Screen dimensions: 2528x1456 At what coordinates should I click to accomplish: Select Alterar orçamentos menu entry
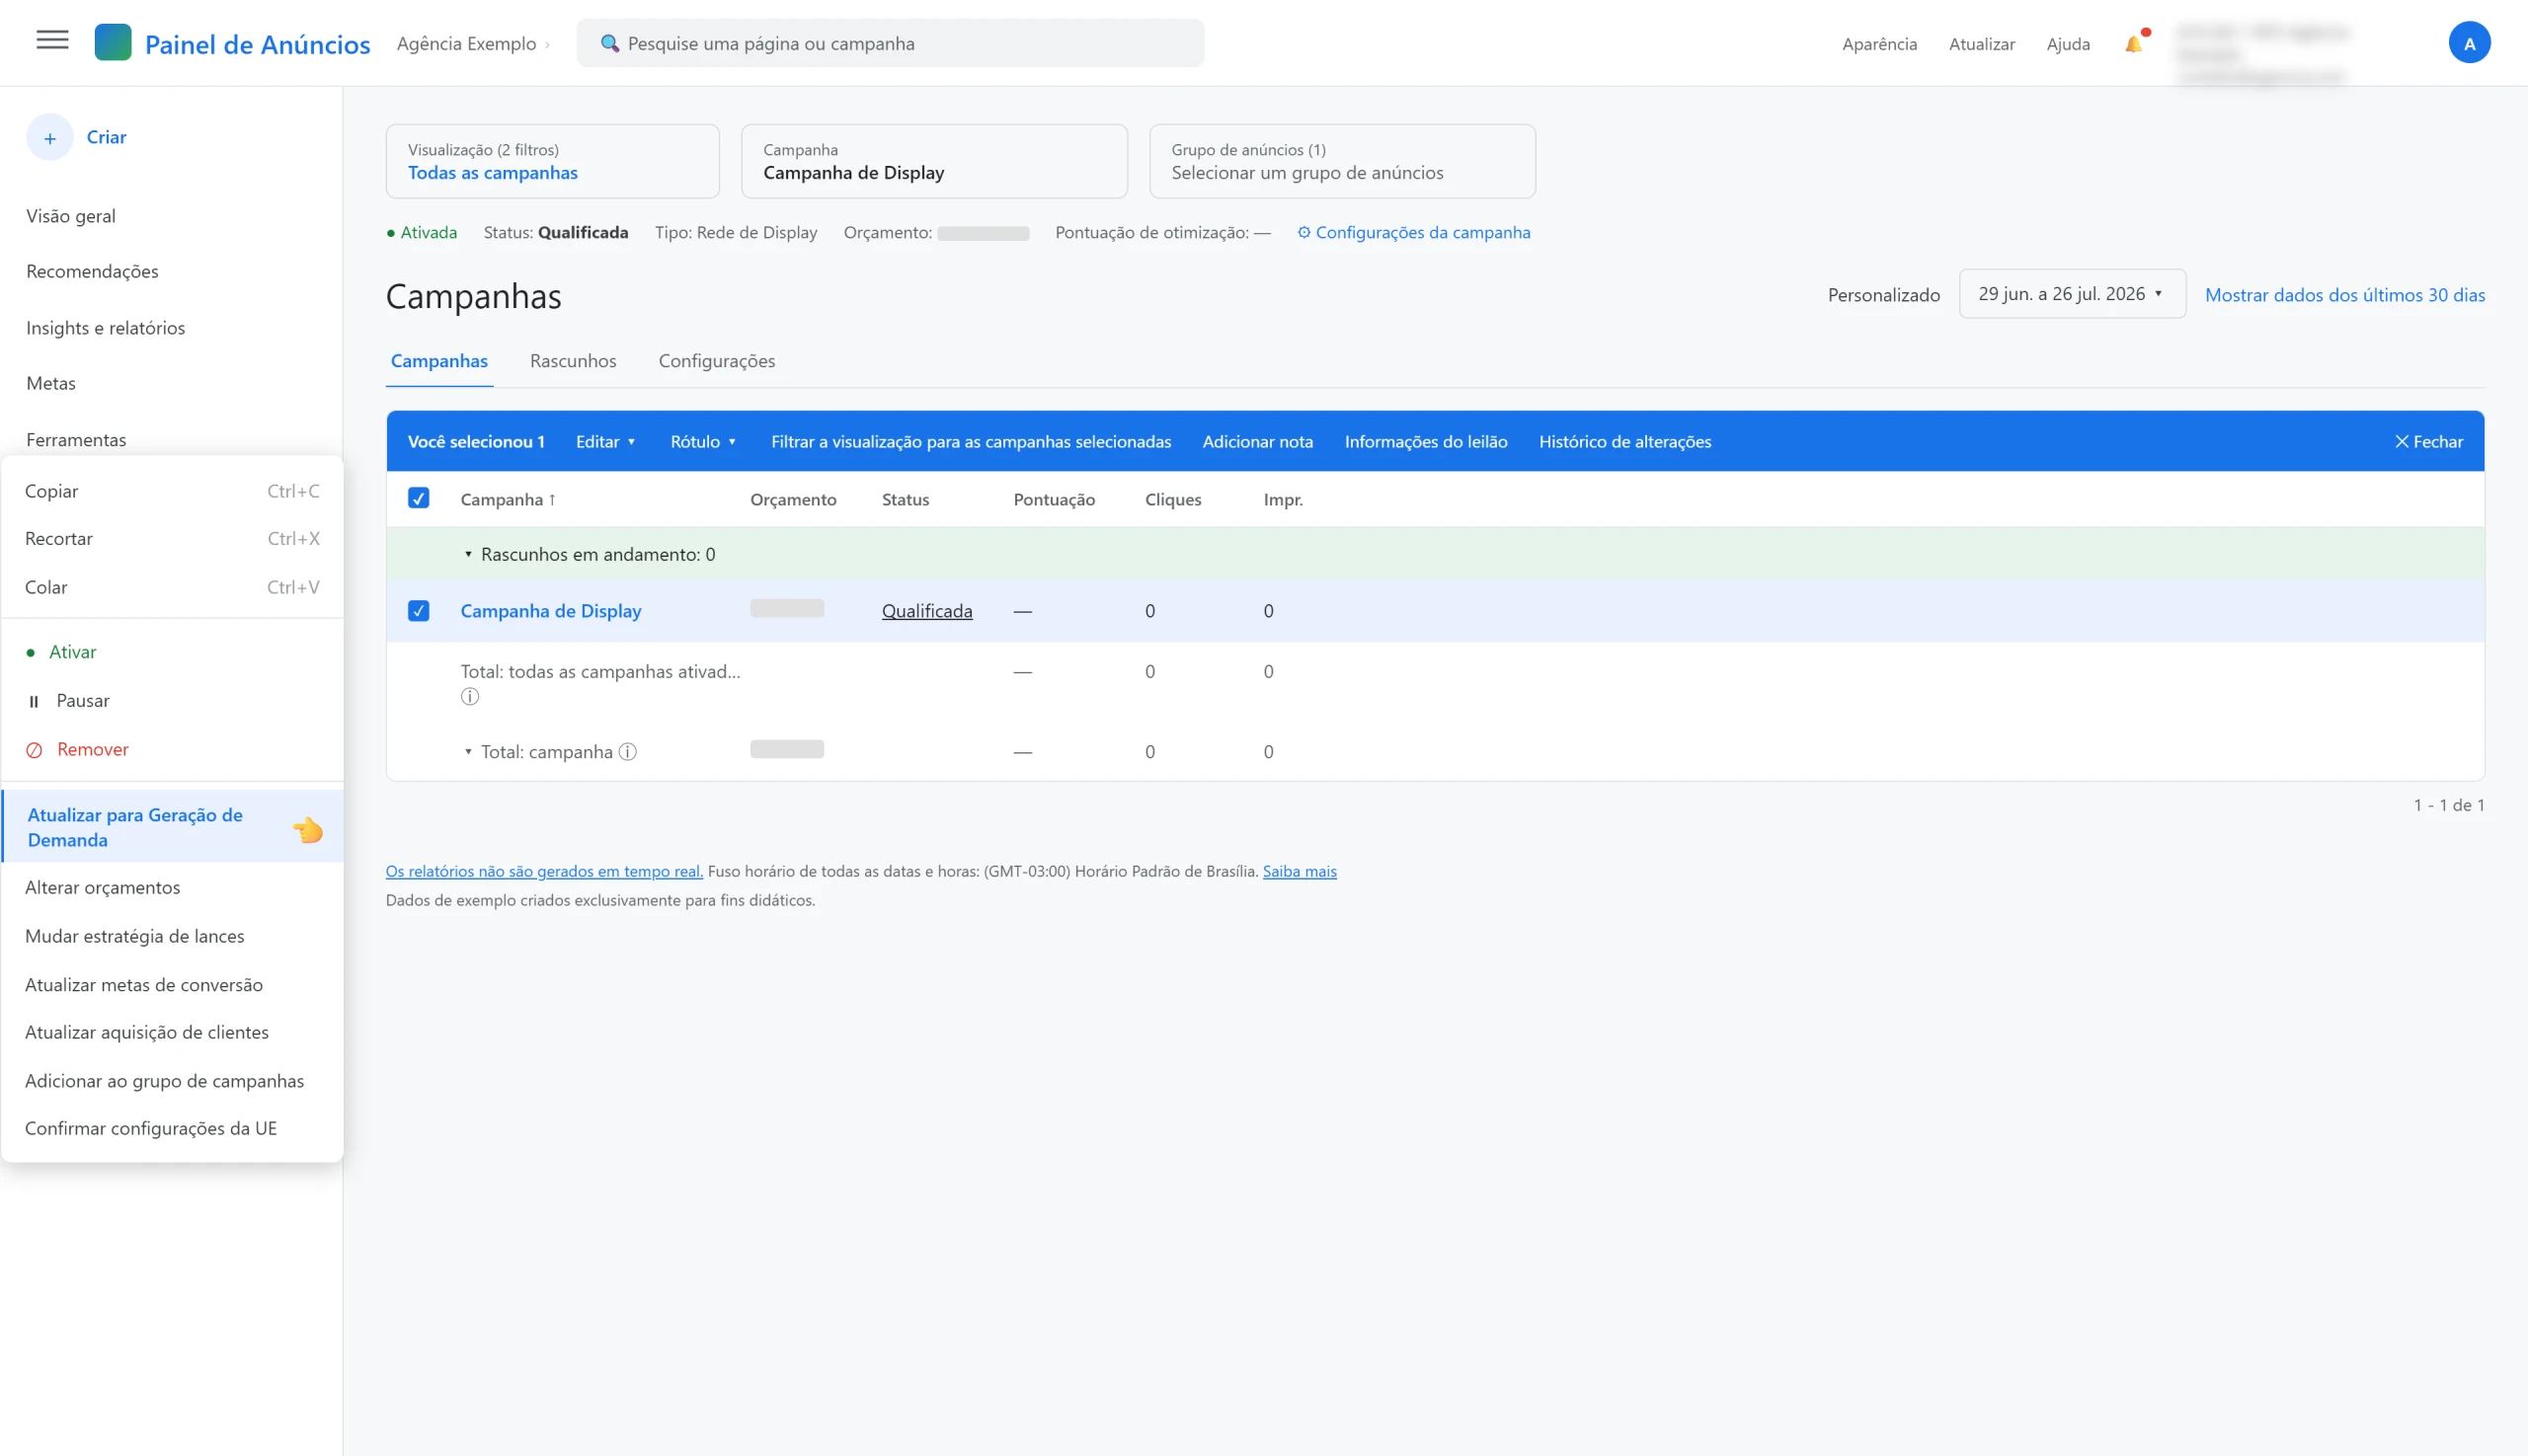coord(172,888)
